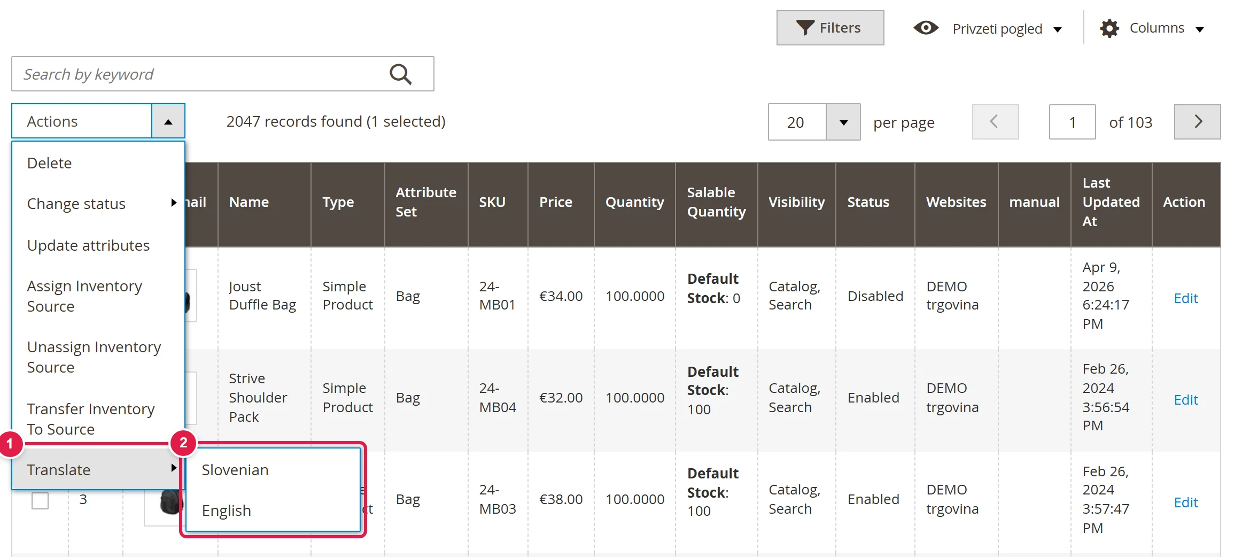This screenshot has width=1242, height=557.
Task: Choose Update attributes action
Action: pos(98,245)
